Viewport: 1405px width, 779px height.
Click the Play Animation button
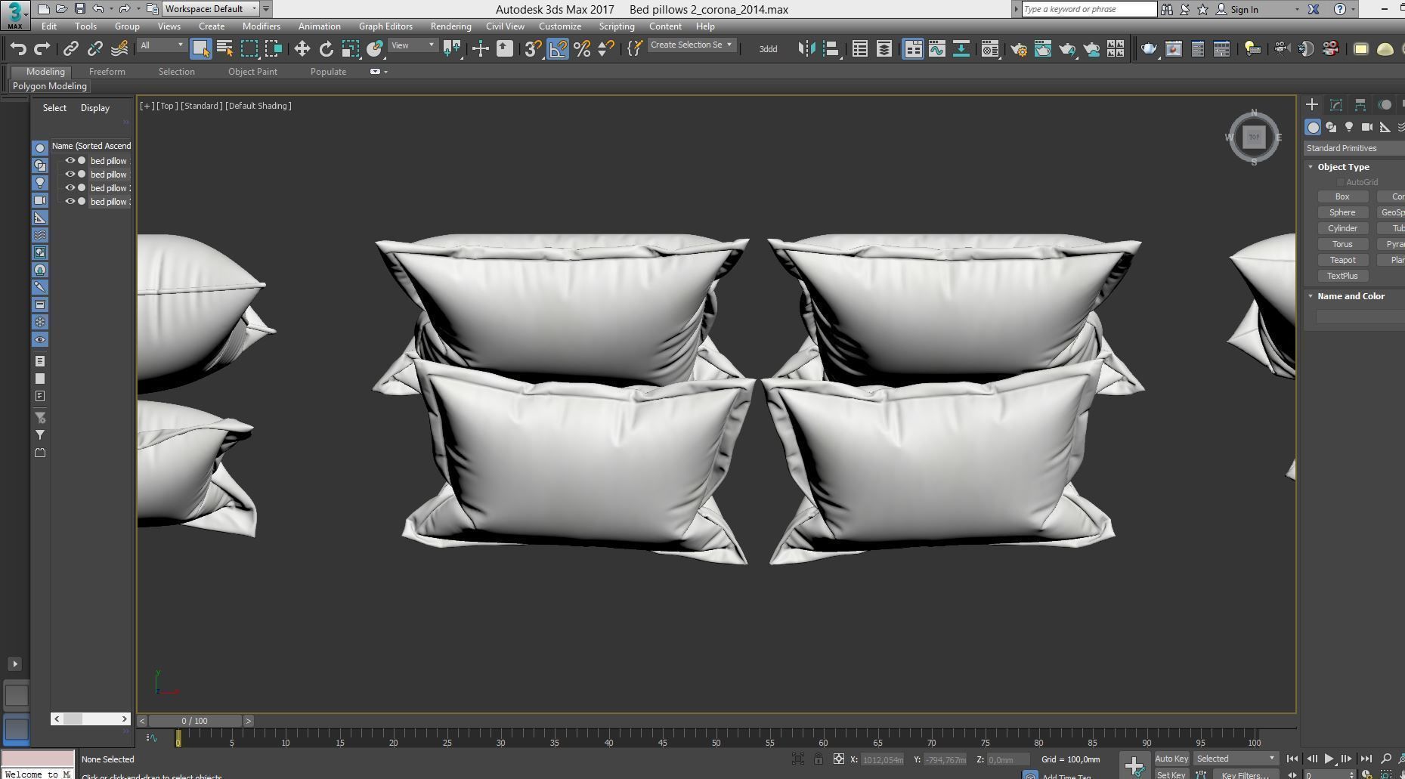click(1329, 759)
